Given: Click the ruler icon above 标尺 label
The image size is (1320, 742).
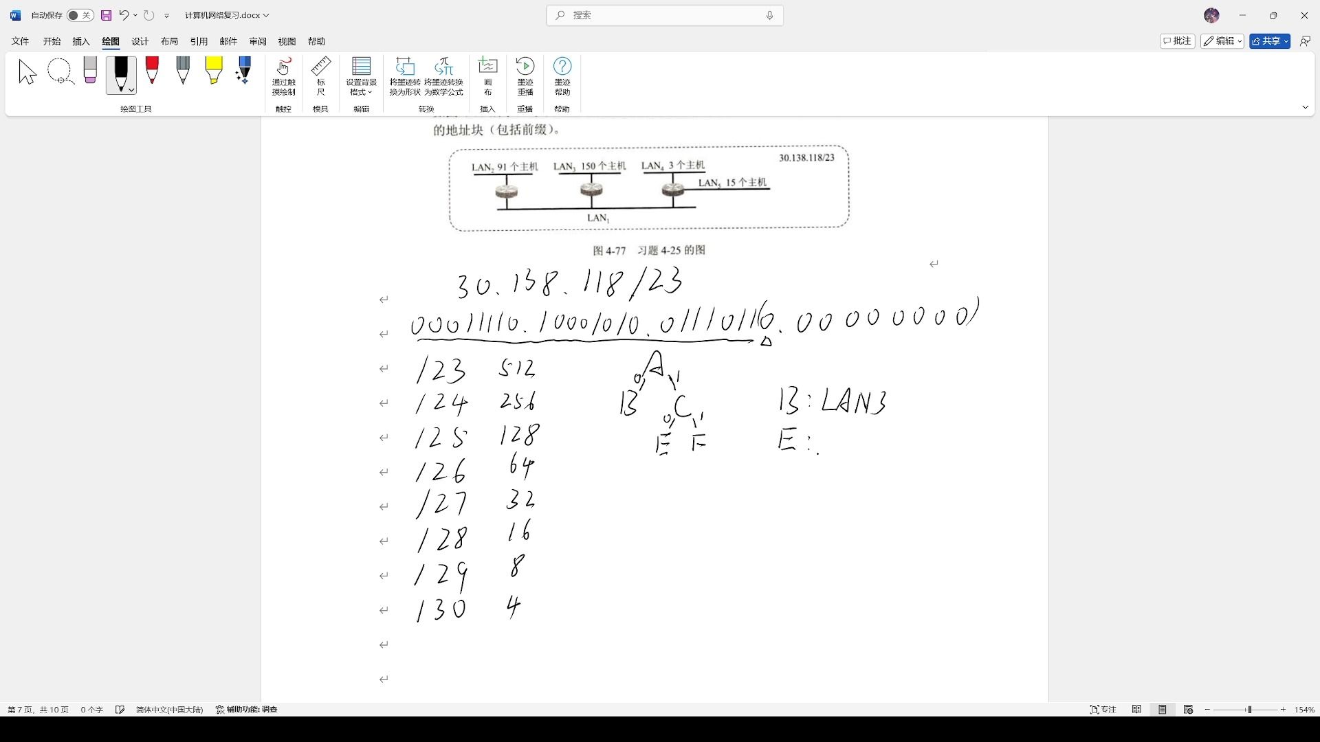Looking at the screenshot, I should coord(320,67).
